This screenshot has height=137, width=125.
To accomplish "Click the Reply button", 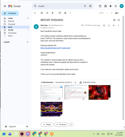I will pos(47,124).
